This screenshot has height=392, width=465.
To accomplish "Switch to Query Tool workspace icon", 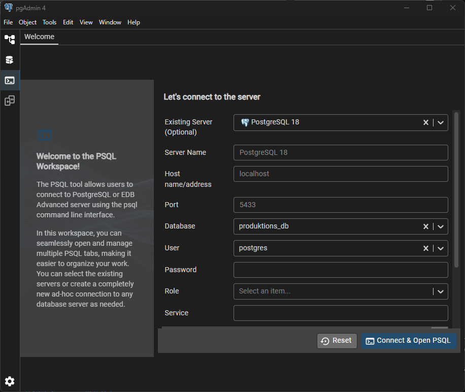I will [10, 60].
